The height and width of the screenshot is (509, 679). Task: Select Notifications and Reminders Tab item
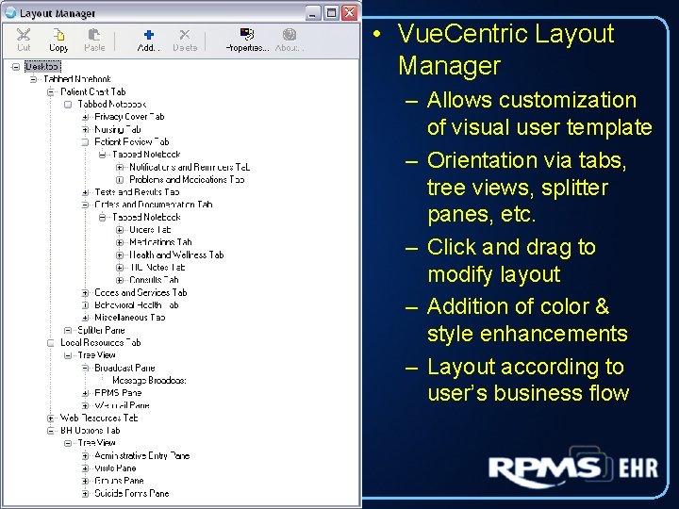coord(190,167)
